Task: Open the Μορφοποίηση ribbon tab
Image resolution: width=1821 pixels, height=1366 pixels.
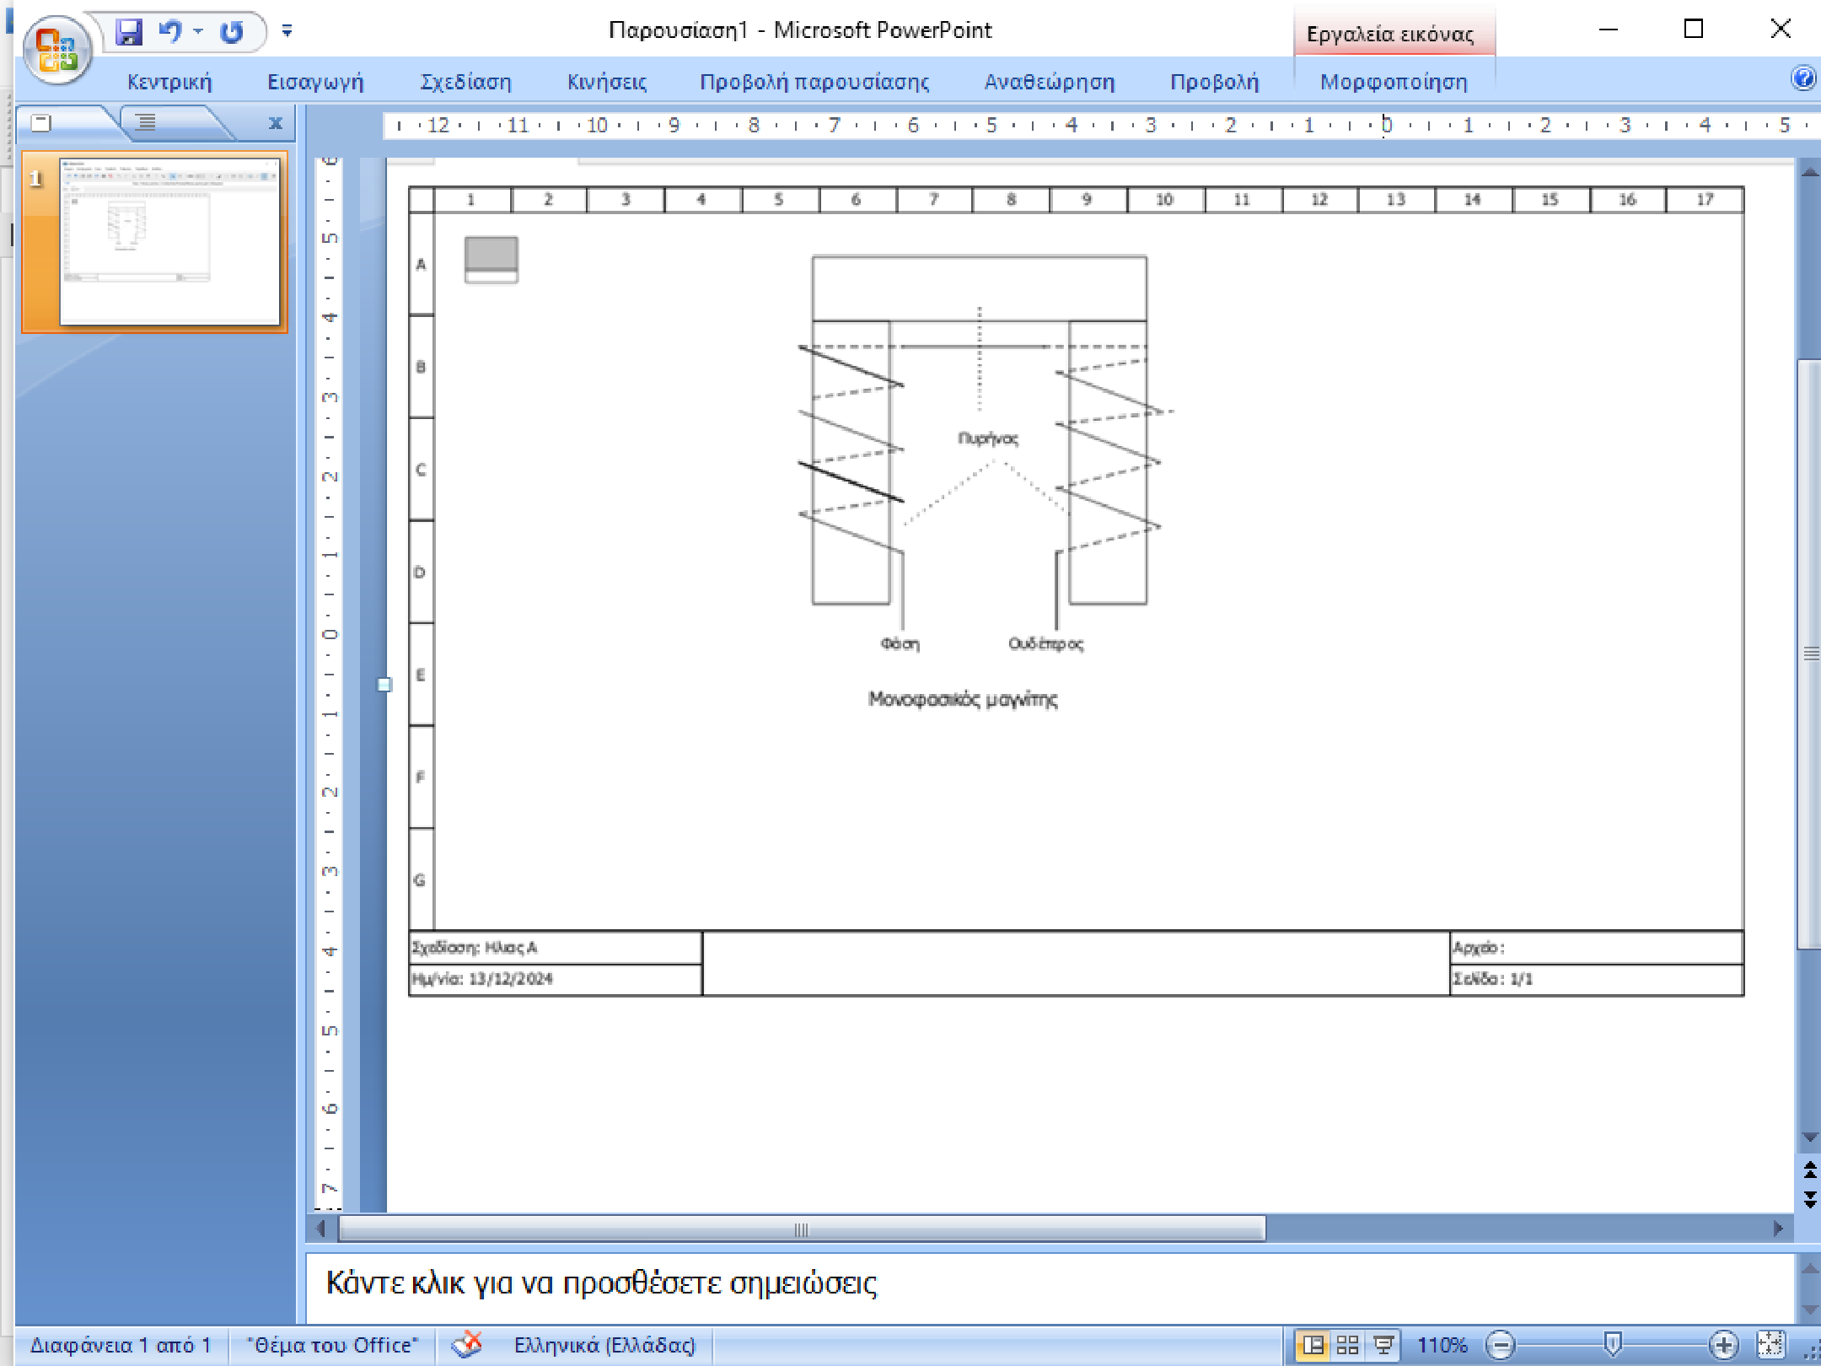Action: point(1393,82)
